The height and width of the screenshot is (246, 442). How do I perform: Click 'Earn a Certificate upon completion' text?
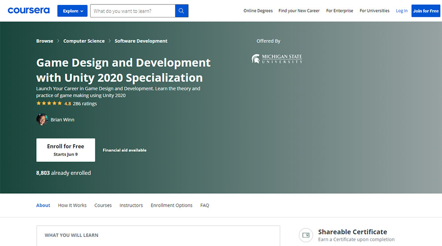click(356, 239)
